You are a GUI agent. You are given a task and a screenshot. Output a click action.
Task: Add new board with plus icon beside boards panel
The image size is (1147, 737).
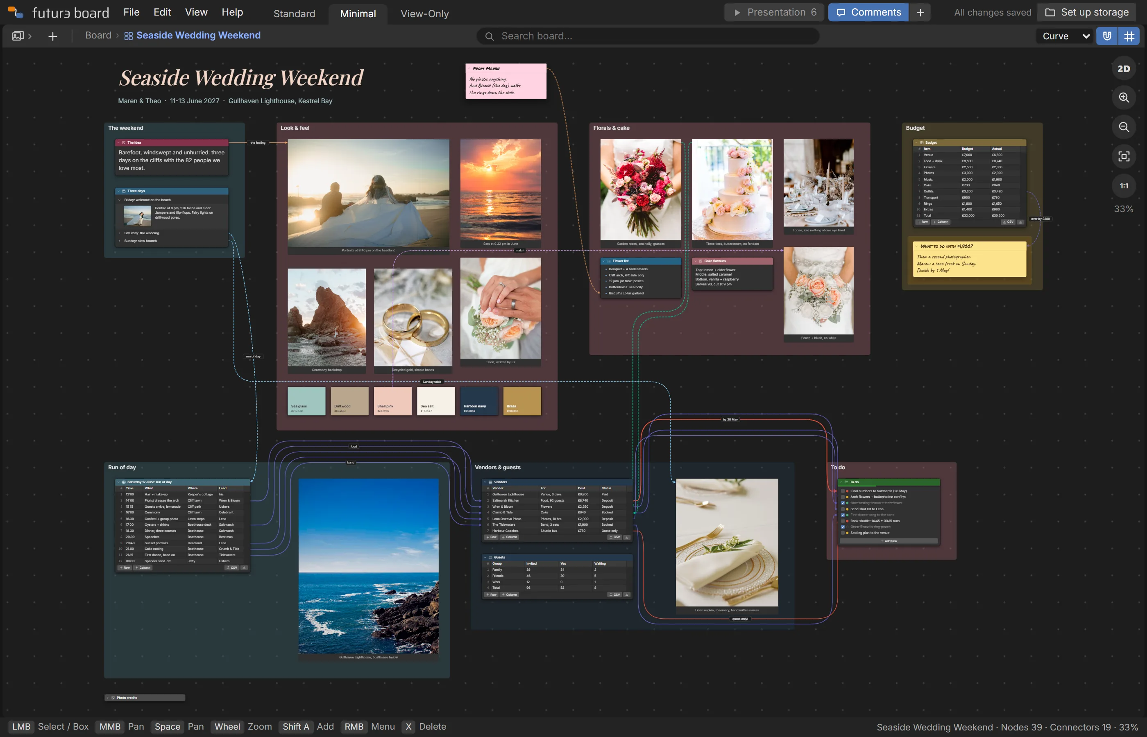tap(53, 36)
